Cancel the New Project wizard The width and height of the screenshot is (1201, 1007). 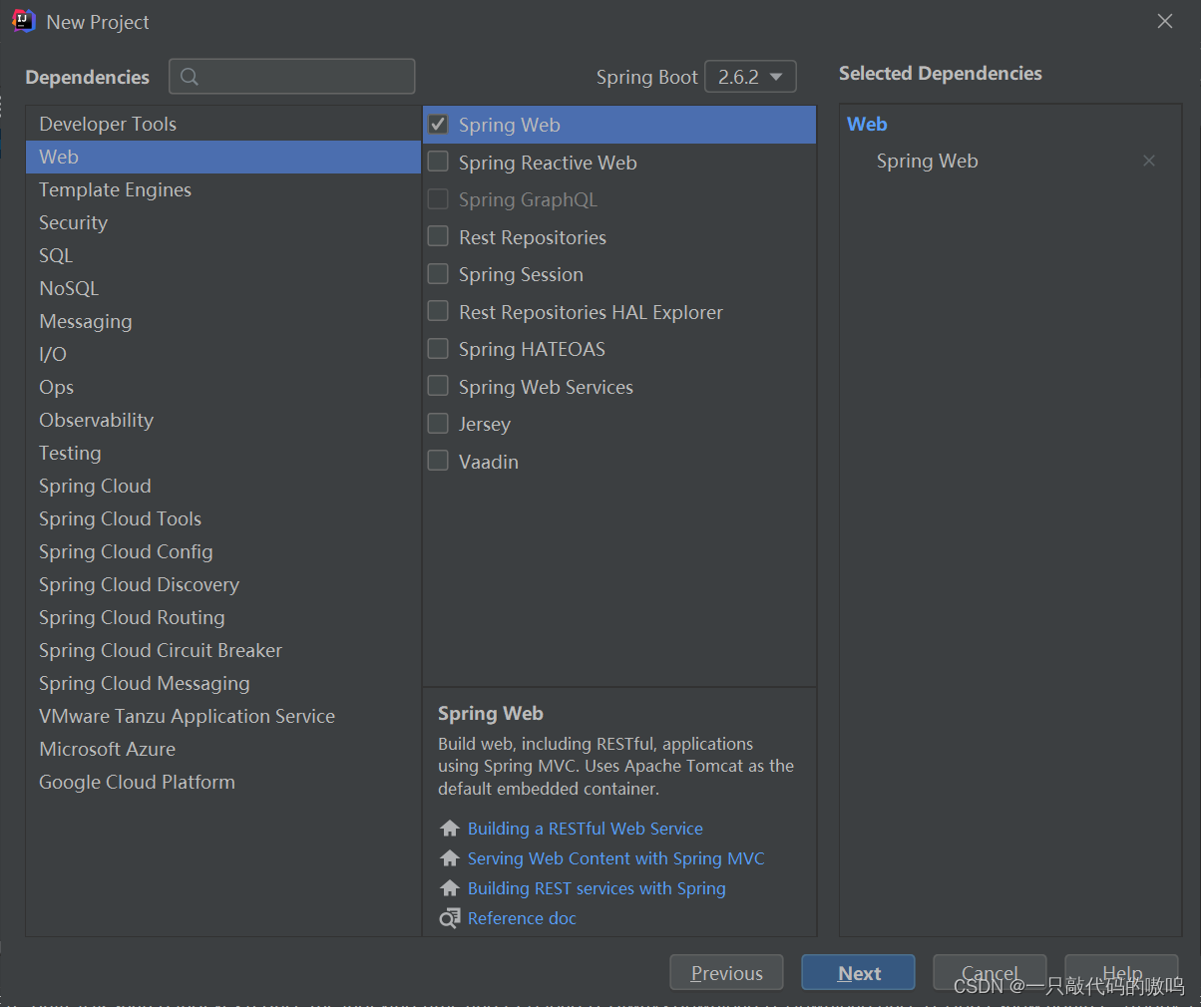[x=990, y=973]
